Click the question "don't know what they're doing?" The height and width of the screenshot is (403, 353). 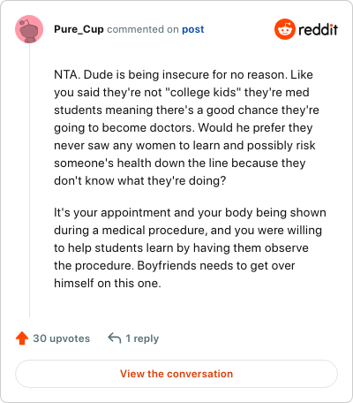140,180
